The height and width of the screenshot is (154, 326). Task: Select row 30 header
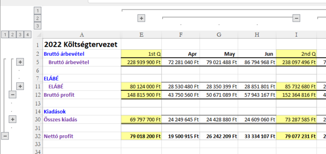[x=38, y=120]
